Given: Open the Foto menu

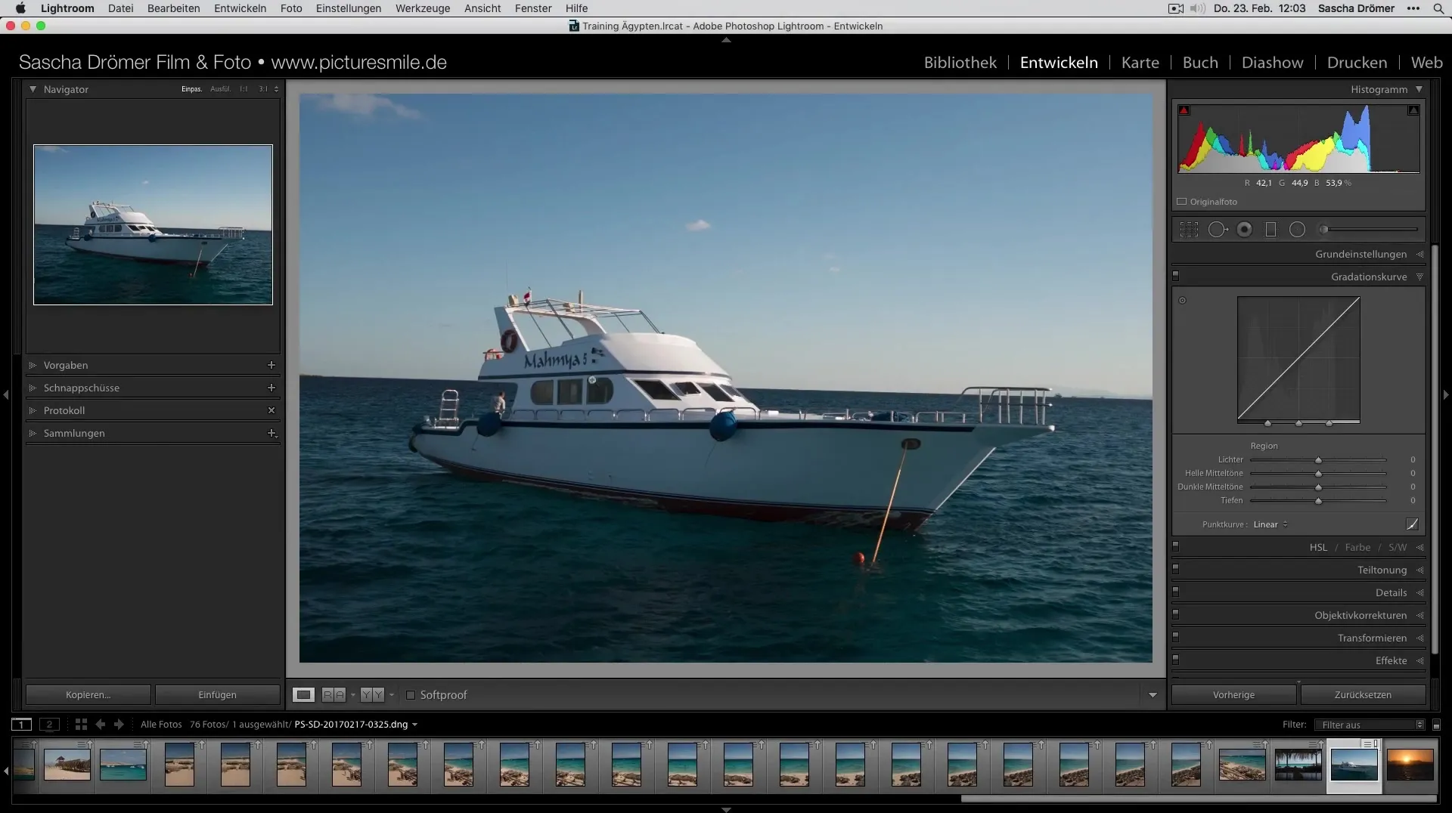Looking at the screenshot, I should tap(291, 8).
